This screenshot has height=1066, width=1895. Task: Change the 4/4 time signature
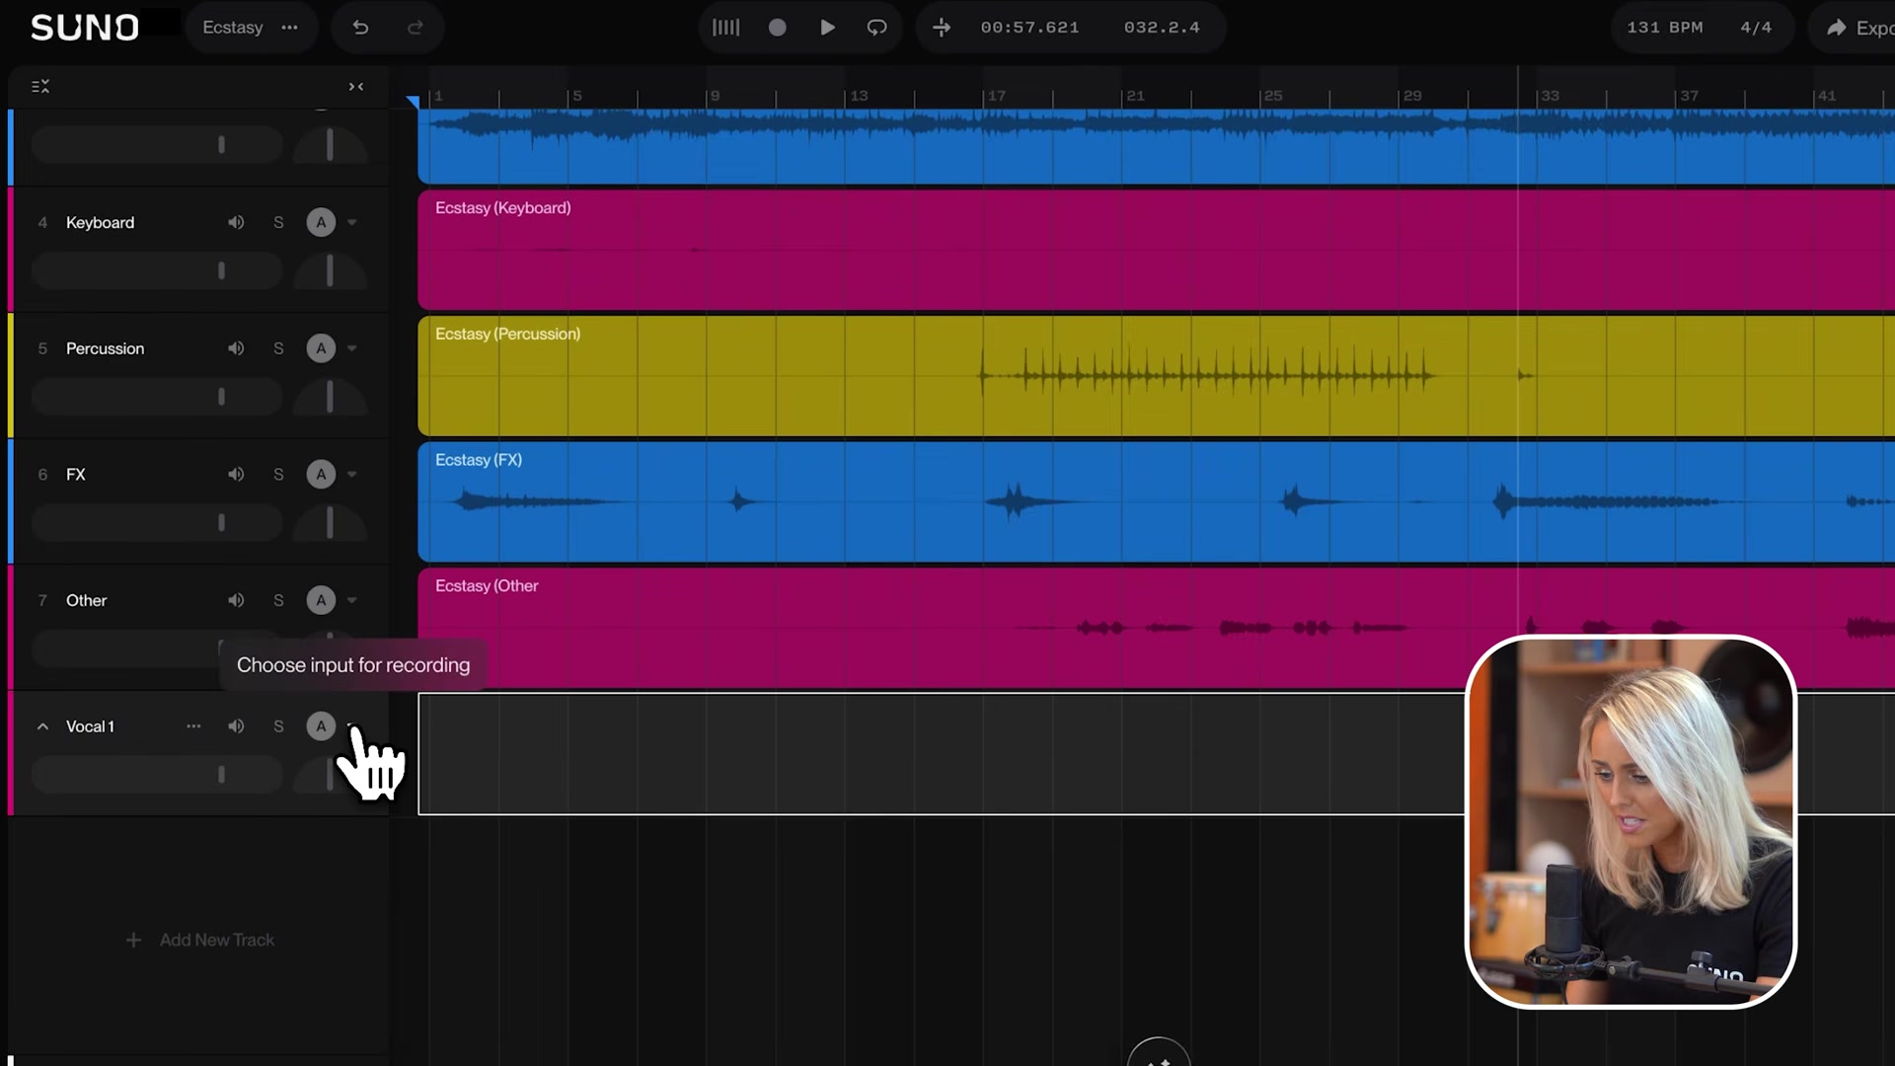[1756, 28]
